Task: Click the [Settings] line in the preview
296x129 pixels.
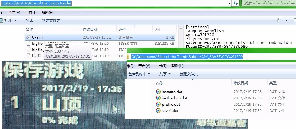Action: click(197, 27)
